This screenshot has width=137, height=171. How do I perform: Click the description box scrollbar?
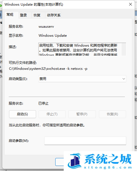click(124, 49)
